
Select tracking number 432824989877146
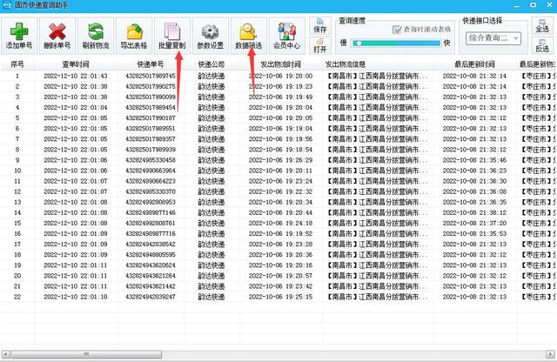click(x=151, y=213)
